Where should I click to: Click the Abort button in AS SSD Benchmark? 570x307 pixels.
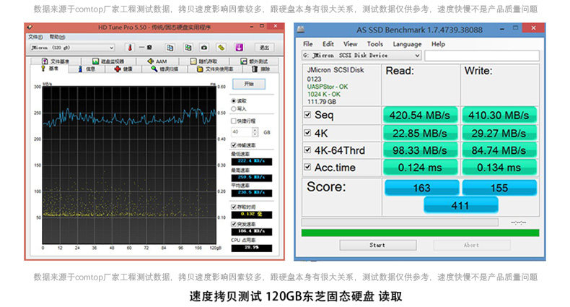[471, 245]
